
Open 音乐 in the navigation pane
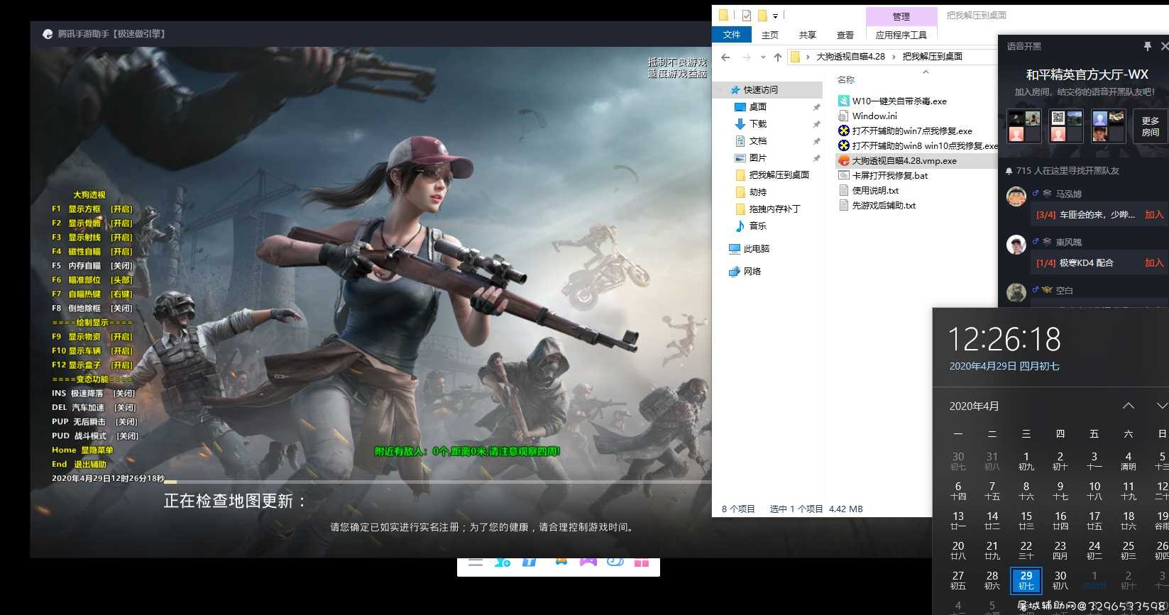(758, 226)
